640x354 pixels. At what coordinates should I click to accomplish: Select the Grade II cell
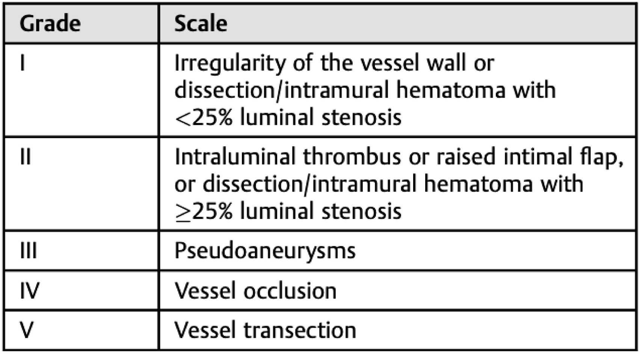(82, 184)
